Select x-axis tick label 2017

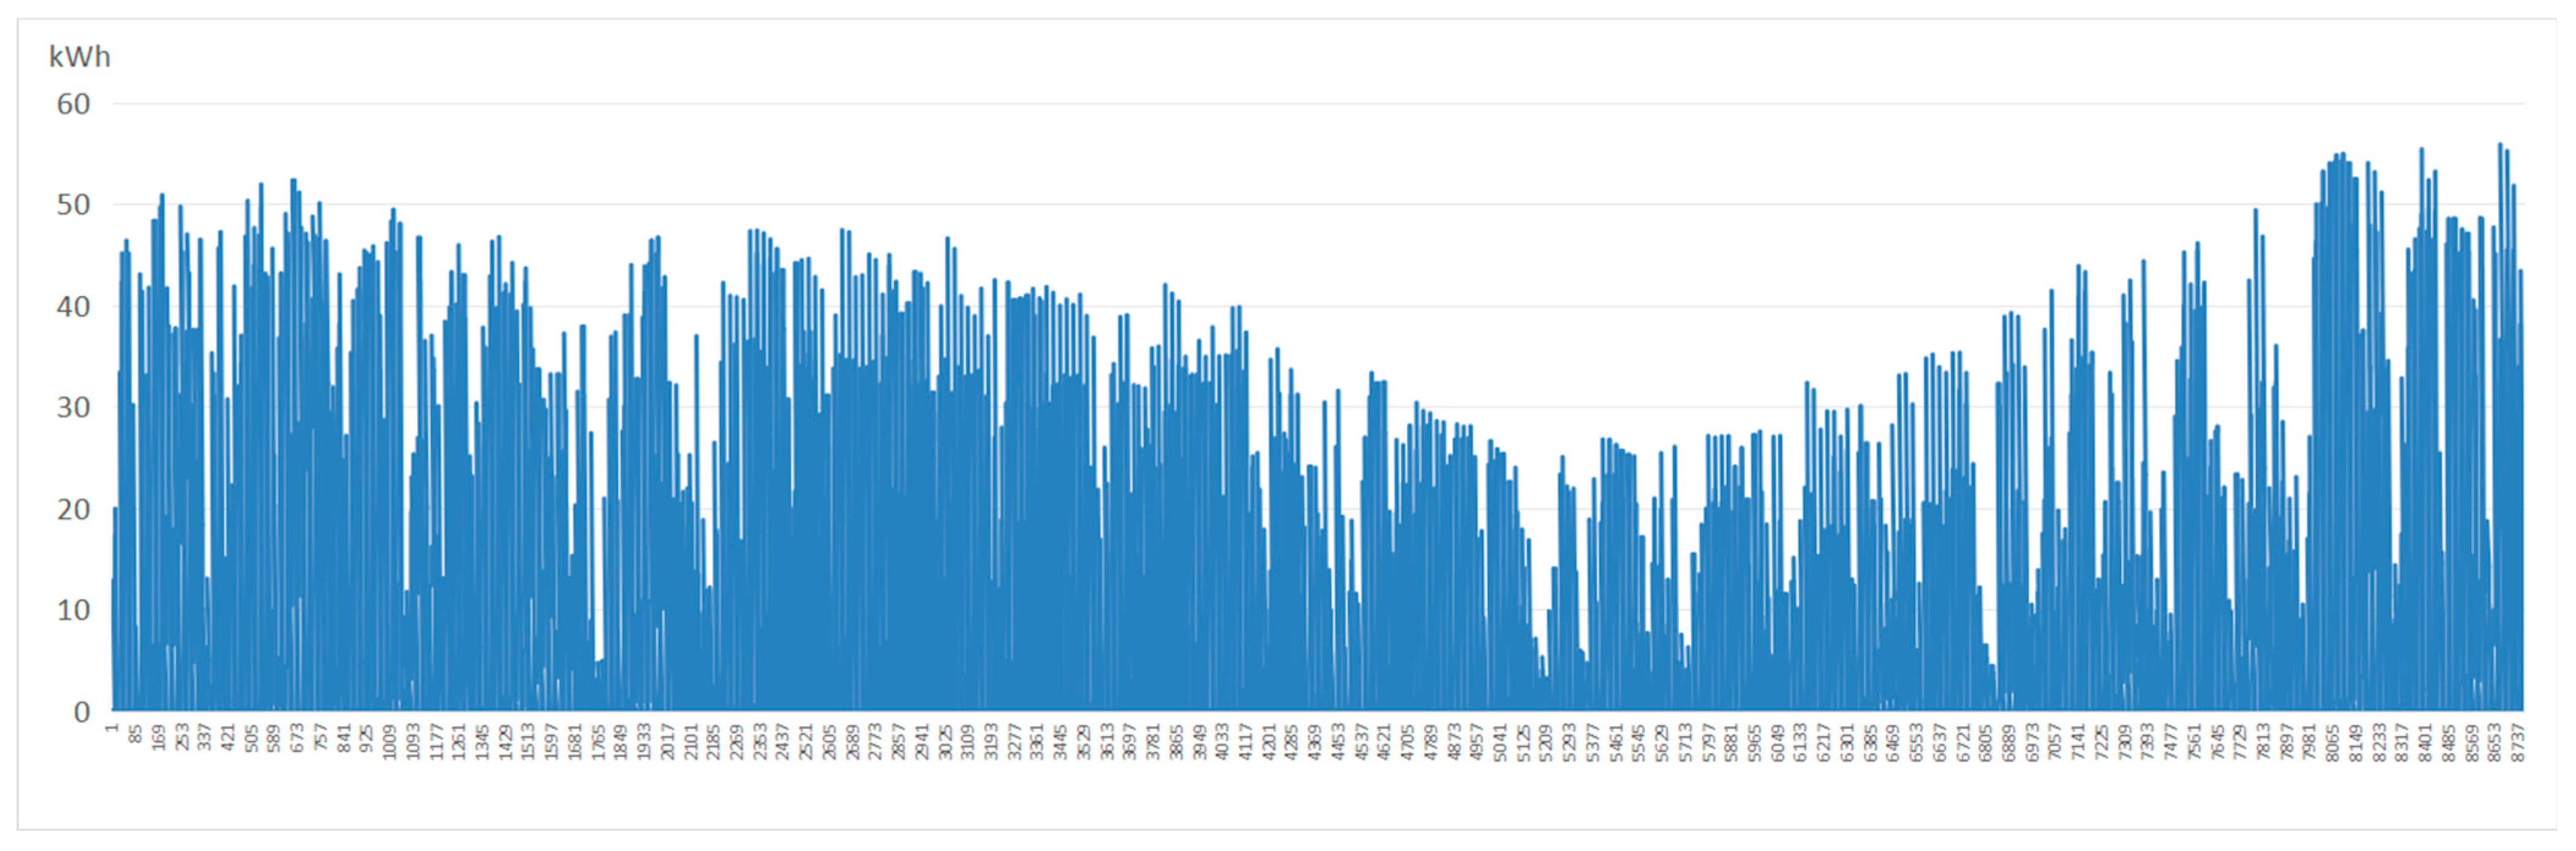tap(668, 741)
